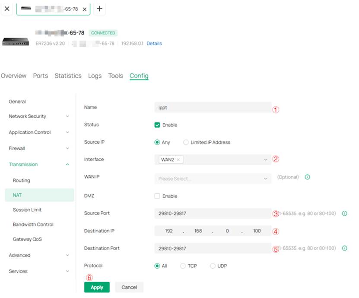Click info icon beside Destination Port field
359x298 pixels.
[344, 248]
